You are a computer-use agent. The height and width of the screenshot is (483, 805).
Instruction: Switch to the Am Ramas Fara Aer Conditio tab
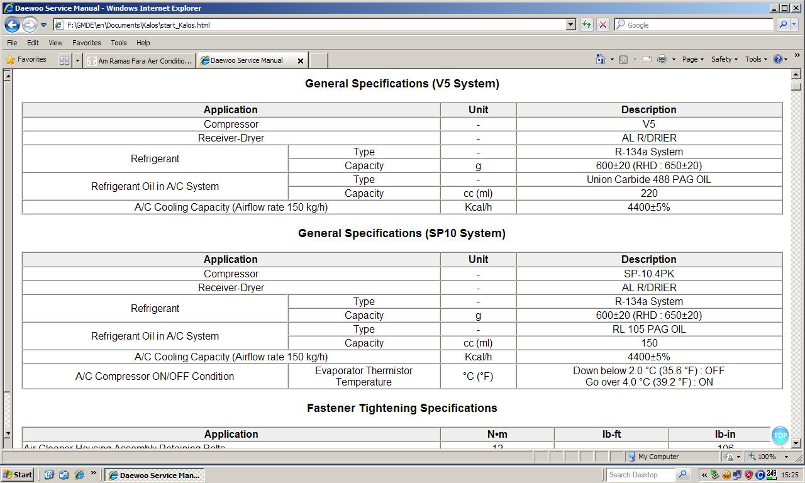click(140, 61)
